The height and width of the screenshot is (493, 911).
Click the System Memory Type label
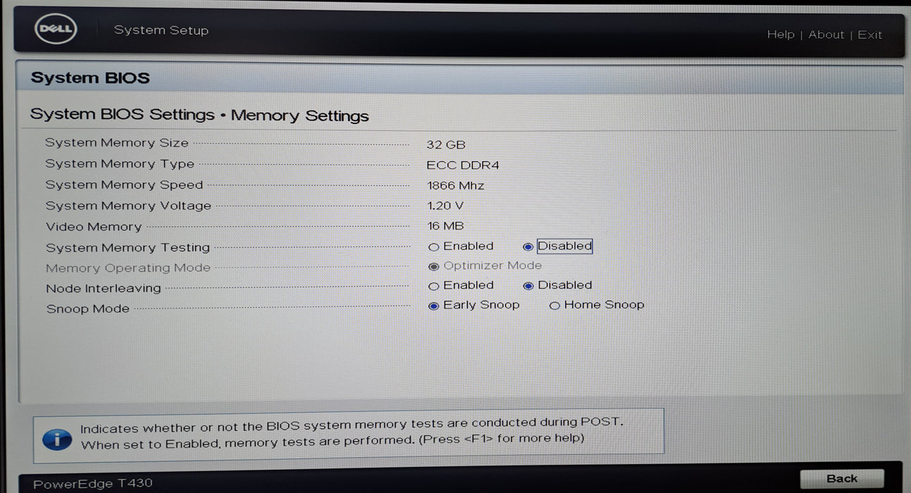pyautogui.click(x=120, y=164)
